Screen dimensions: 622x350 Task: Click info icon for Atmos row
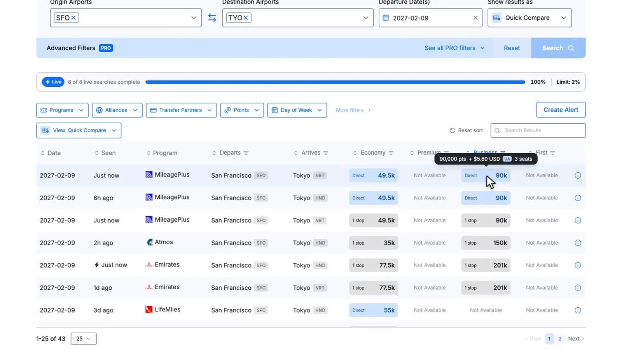pos(578,243)
